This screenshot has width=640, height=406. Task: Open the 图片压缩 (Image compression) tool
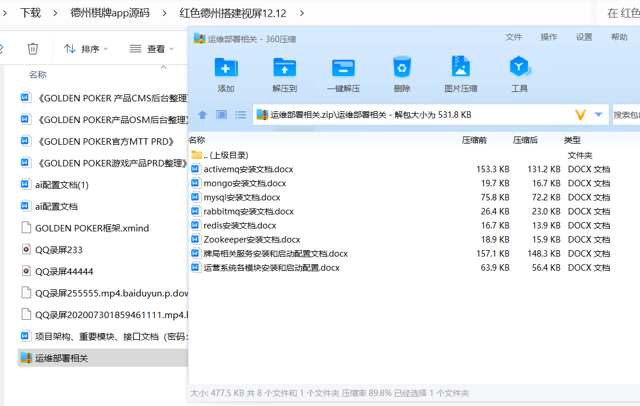461,66
